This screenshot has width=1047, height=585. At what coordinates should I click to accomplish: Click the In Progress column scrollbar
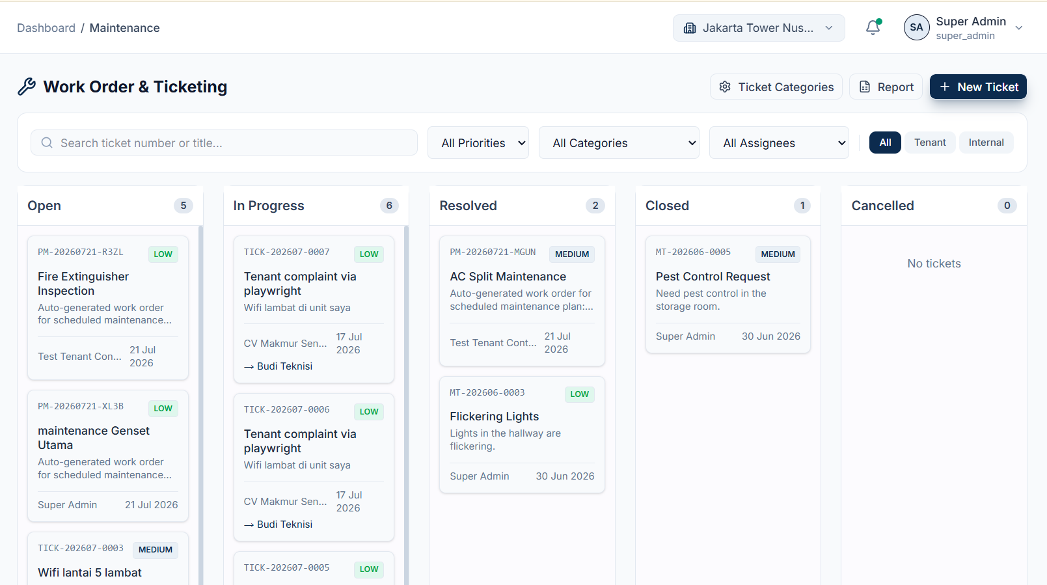point(406,405)
